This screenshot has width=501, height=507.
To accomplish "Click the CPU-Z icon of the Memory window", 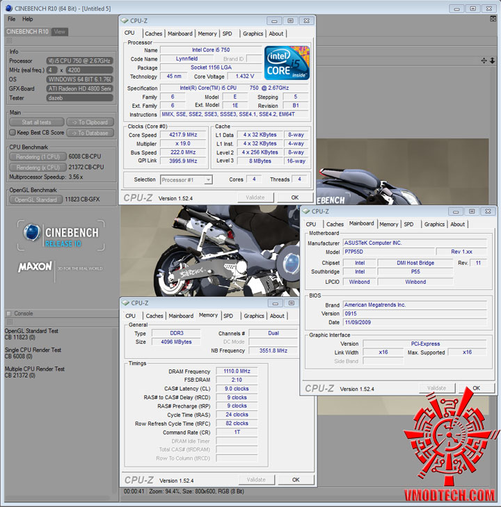I will pos(125,303).
